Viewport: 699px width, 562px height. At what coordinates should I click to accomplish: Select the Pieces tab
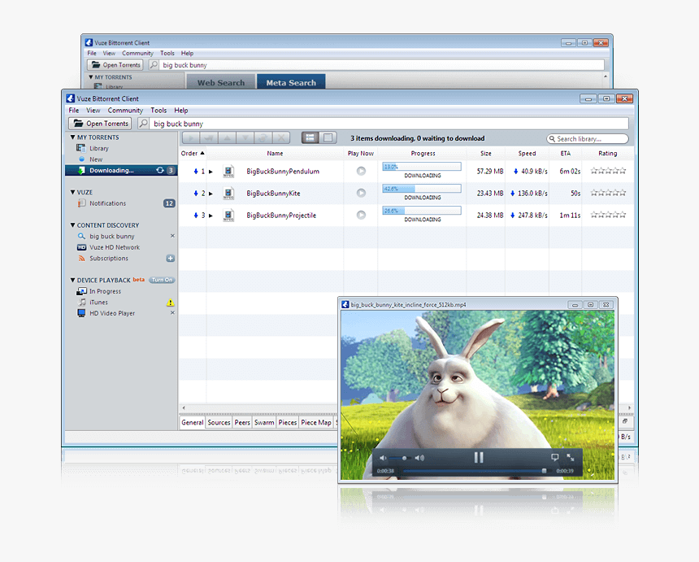[288, 422]
